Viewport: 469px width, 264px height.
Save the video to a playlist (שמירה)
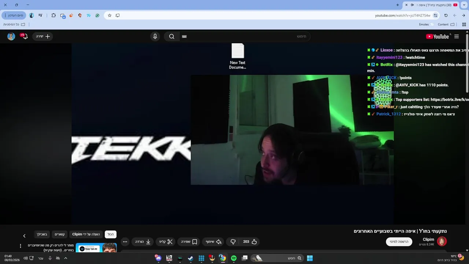point(189,242)
